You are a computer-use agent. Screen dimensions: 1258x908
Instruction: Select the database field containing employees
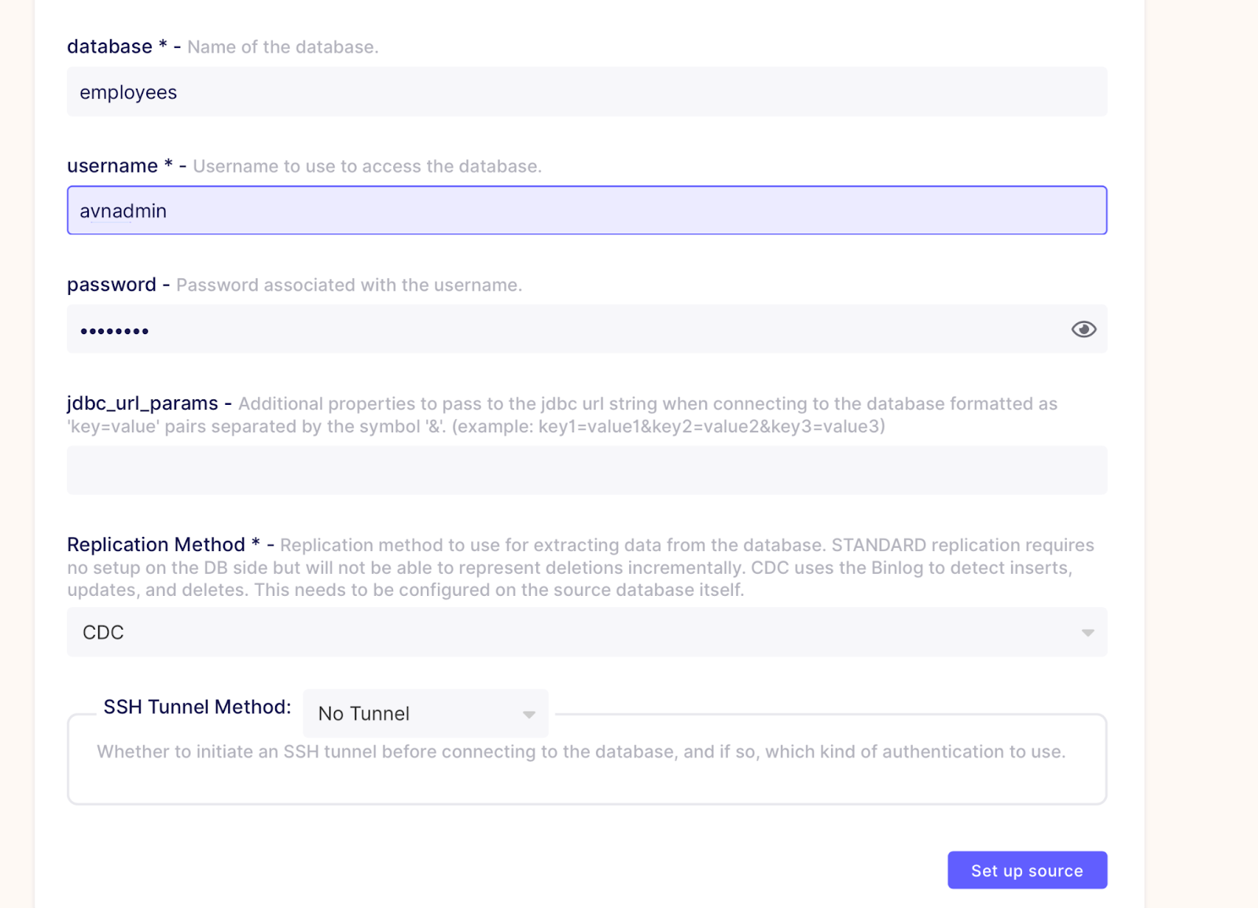click(x=586, y=91)
